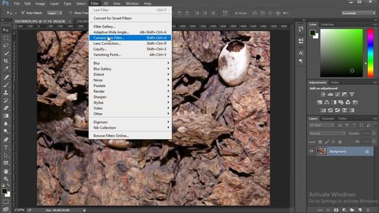Expand the Blur submenu
This screenshot has height=213, width=379.
130,63
